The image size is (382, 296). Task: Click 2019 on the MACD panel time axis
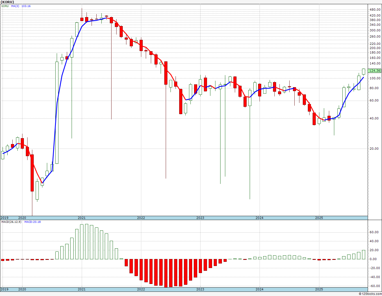pyautogui.click(x=4, y=289)
